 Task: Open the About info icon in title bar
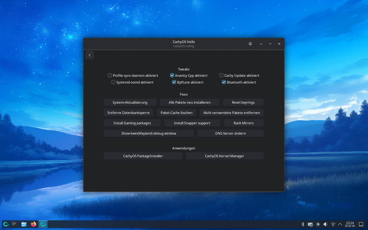point(250,44)
